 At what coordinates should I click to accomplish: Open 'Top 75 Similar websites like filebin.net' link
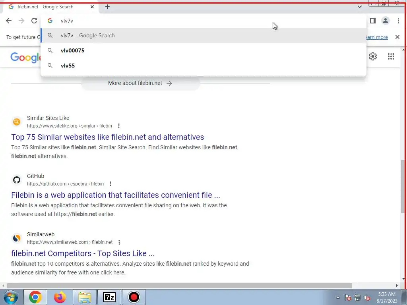107,137
